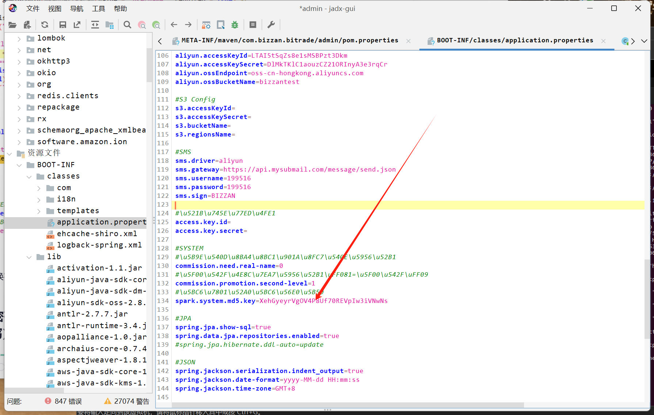Open the log viewer toolbar icon
Viewport: 654px width, 415px height.
tap(253, 25)
